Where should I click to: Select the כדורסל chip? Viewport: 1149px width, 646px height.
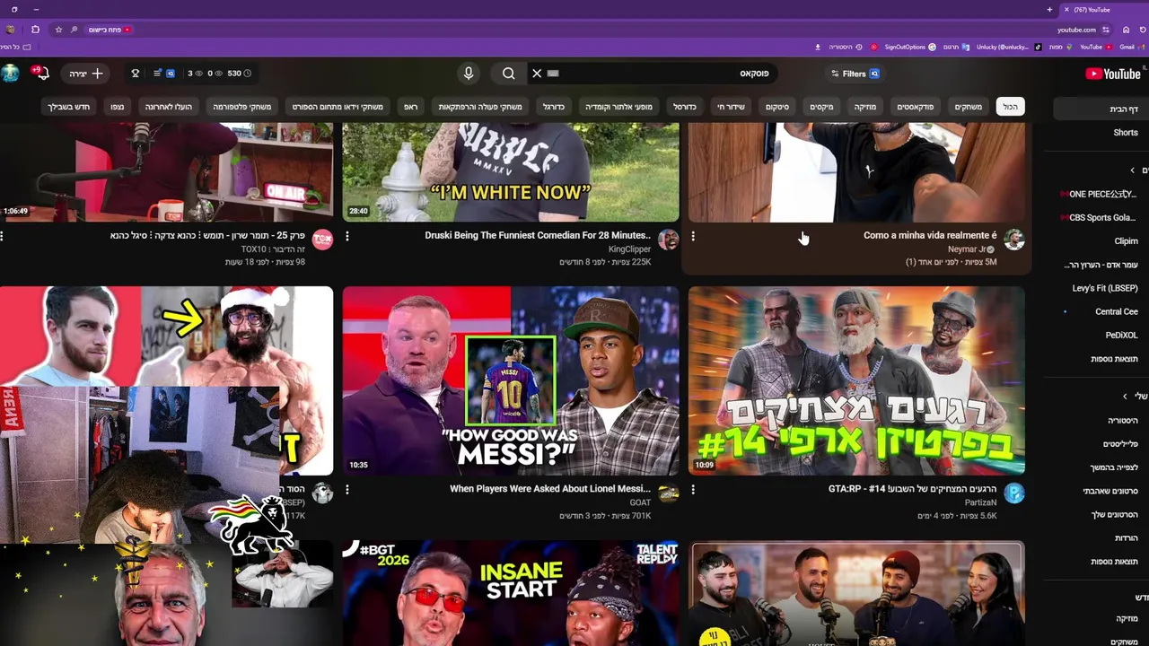pos(685,107)
